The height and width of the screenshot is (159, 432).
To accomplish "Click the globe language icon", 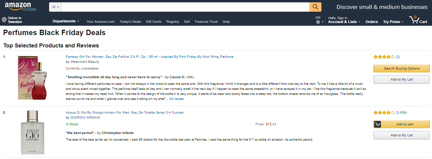I will tap(318, 22).
